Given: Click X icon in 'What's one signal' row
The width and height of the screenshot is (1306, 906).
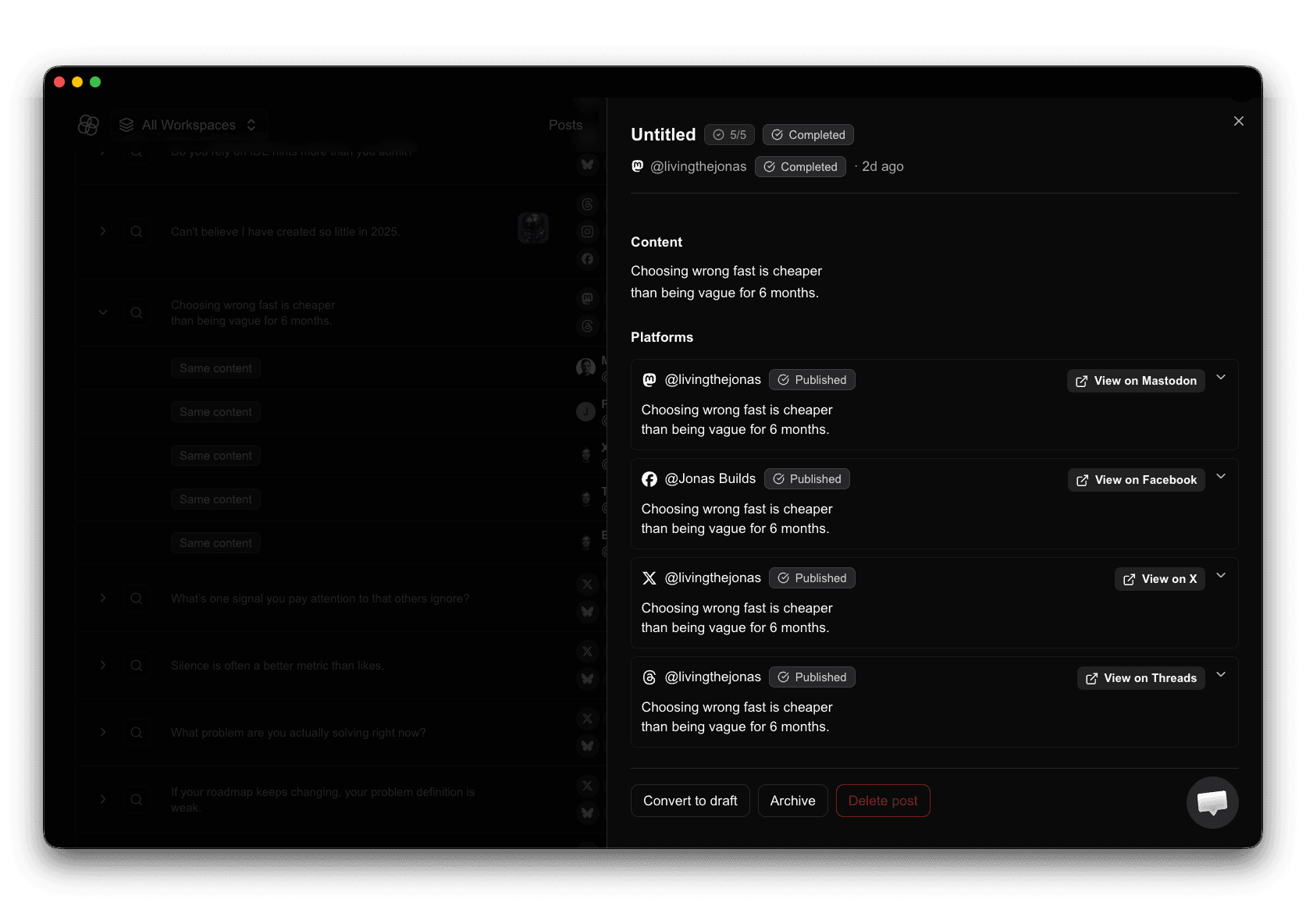Looking at the screenshot, I should pyautogui.click(x=588, y=584).
